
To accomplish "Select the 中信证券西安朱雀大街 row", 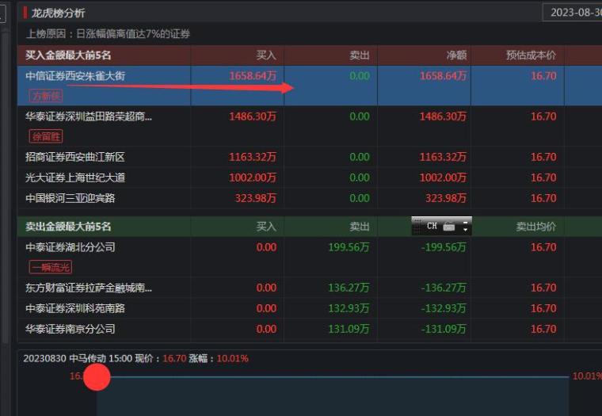I will pyautogui.click(x=310, y=86).
